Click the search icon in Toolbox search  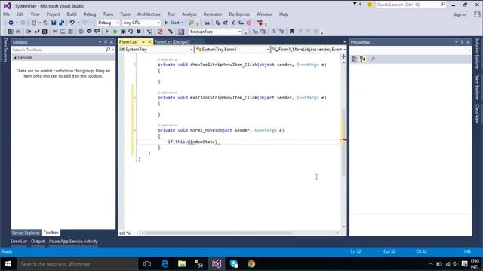pyautogui.click(x=108, y=50)
